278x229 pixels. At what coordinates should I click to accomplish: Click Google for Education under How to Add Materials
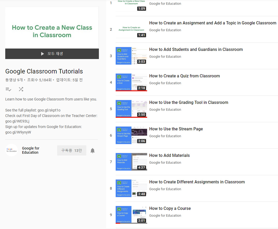(x=165, y=162)
